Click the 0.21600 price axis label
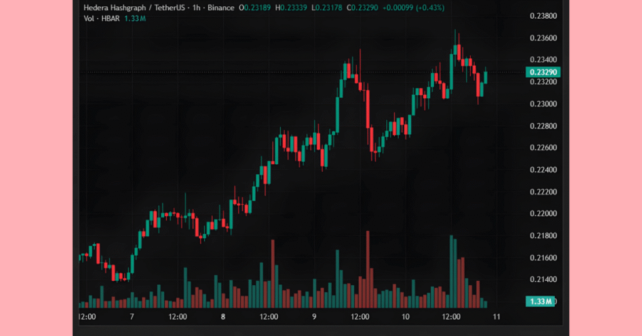Image resolution: width=642 pixels, height=336 pixels. [x=544, y=258]
